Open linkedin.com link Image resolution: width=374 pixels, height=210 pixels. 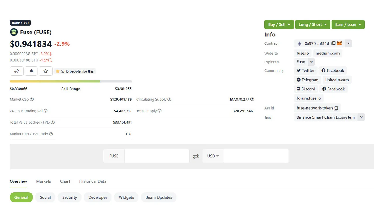(337, 80)
